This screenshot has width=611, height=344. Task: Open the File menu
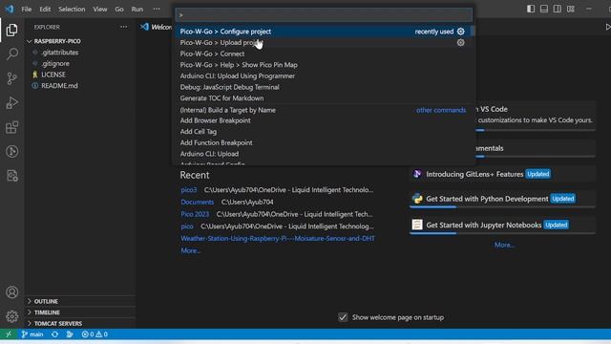coord(27,9)
